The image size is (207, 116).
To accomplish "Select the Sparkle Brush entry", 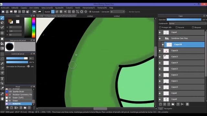I will coord(19,92).
